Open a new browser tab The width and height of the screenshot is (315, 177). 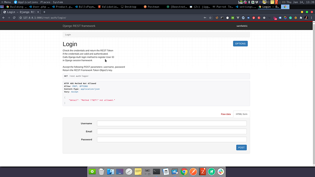click(x=44, y=12)
